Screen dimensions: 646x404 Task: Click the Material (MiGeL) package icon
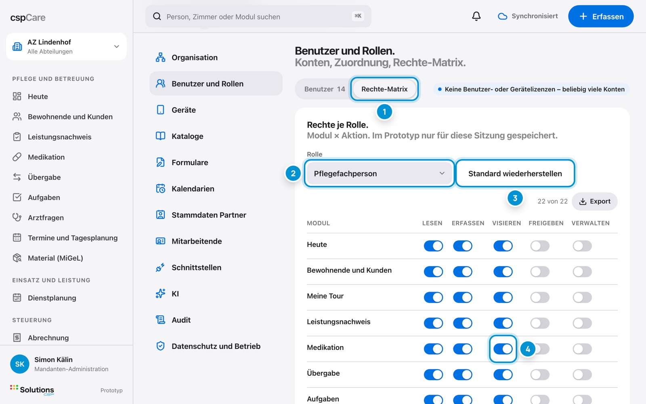tap(17, 258)
